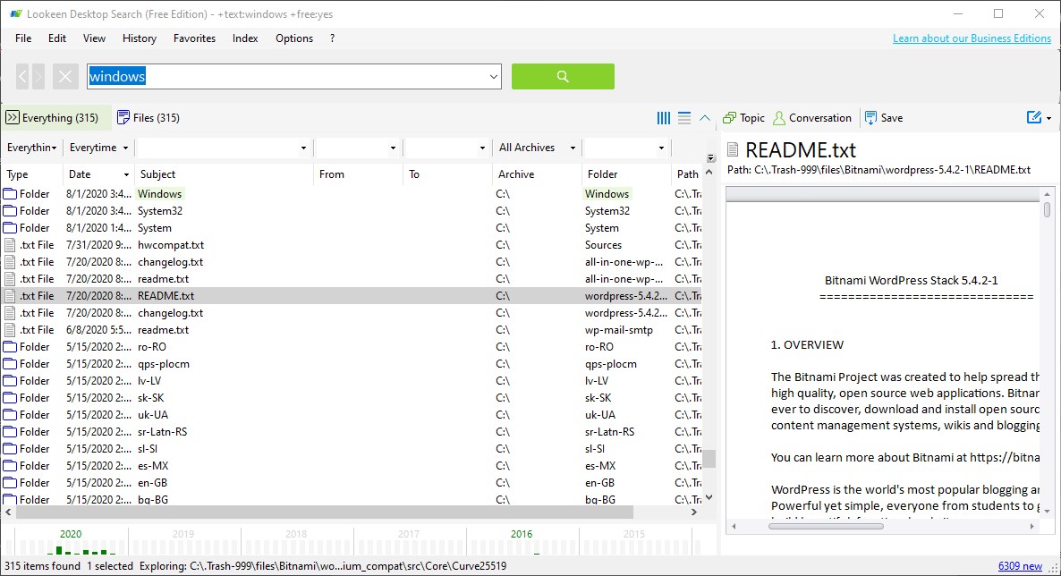Open Learn about our Business Editions link
The image size is (1061, 576).
point(972,38)
